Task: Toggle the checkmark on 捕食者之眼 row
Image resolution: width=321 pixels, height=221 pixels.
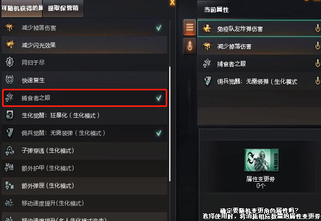Action: [x=159, y=98]
